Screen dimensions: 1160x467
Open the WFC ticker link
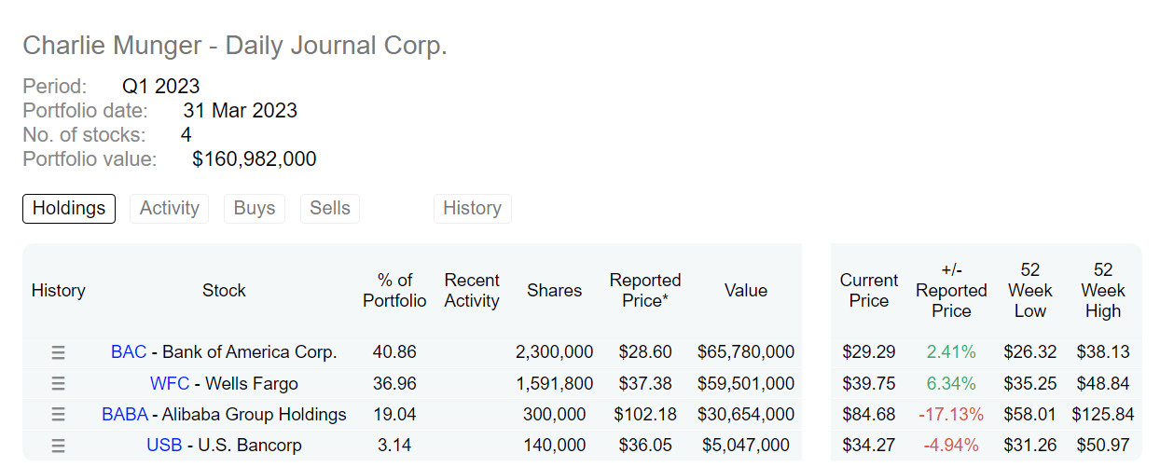170,383
